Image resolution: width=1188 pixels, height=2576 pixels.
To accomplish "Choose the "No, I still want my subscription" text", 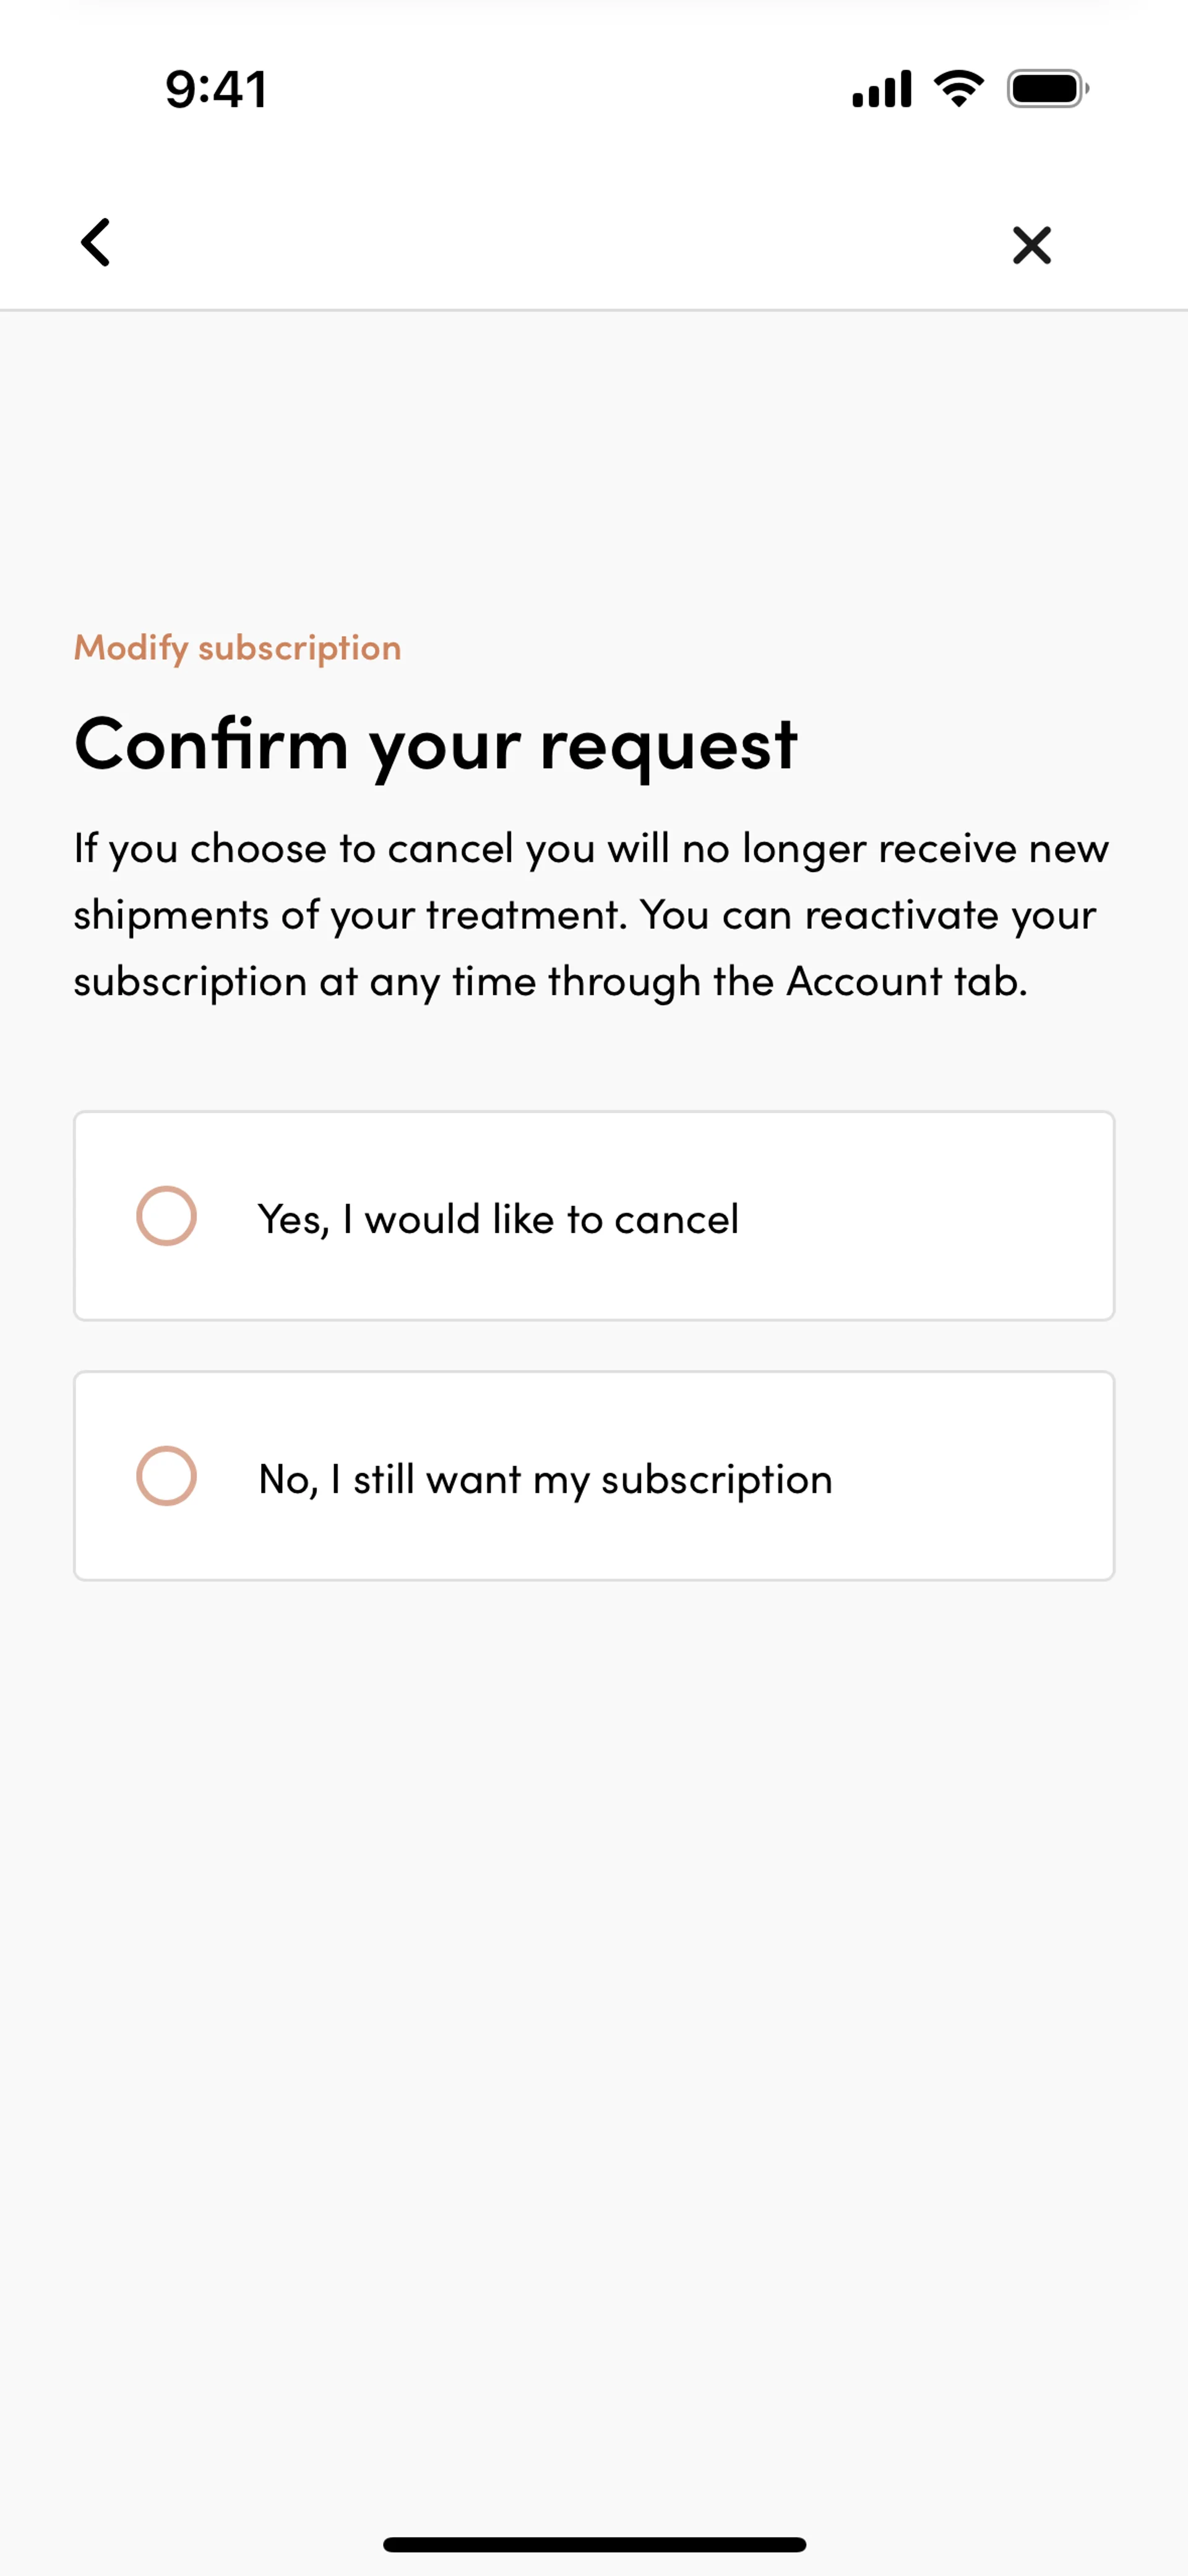I will (x=545, y=1479).
